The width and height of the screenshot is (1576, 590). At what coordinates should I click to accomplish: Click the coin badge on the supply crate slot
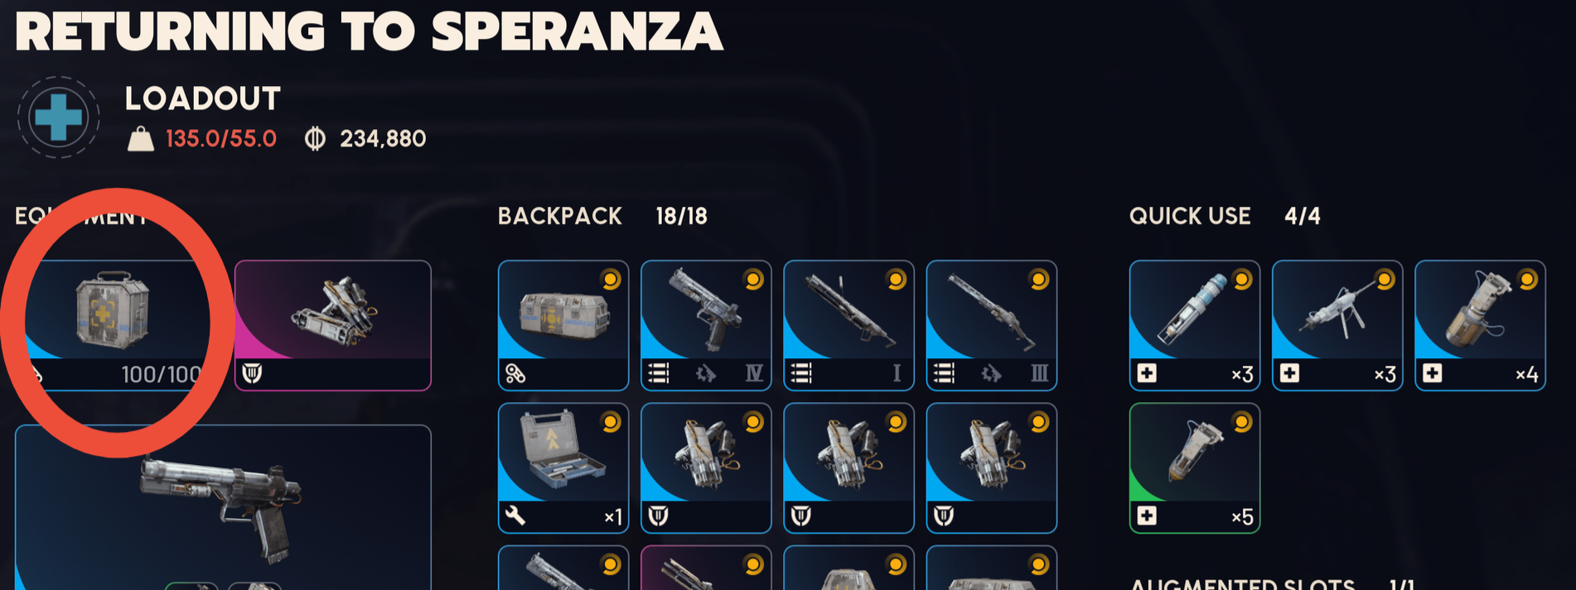point(611,280)
